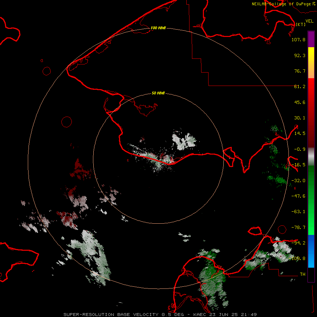
Task: Click the 100 NMI range ring label
Action: [x=158, y=28]
